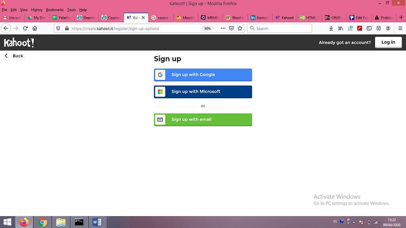
Task: Sign up with Google button
Action: pos(203,75)
